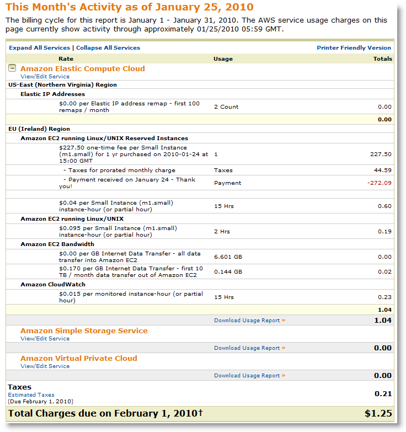406x432 pixels.
Task: Select 'US-East (Northern Virginia) Region' row
Action: click(200, 84)
